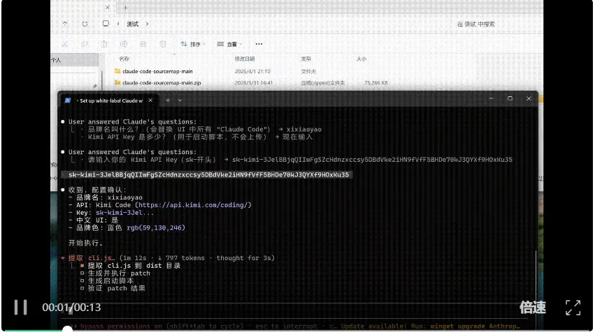Click the delete trash icon
This screenshot has width=595, height=332.
(x=163, y=45)
